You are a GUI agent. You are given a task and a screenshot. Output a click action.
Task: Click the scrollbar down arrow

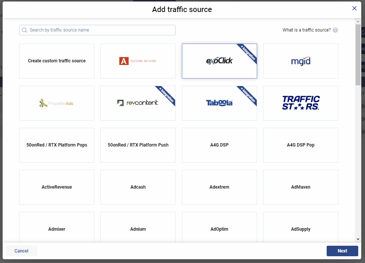[x=358, y=239]
